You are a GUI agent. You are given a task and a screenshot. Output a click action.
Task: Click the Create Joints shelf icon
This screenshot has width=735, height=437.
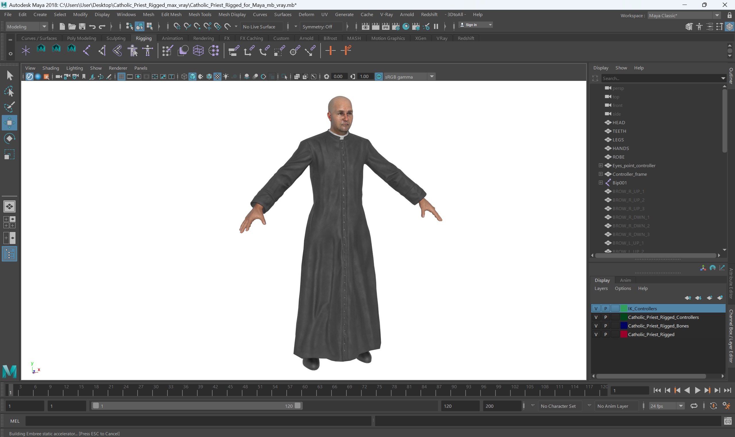[86, 51]
